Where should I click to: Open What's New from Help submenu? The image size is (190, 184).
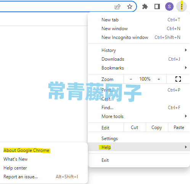[x=44, y=159]
